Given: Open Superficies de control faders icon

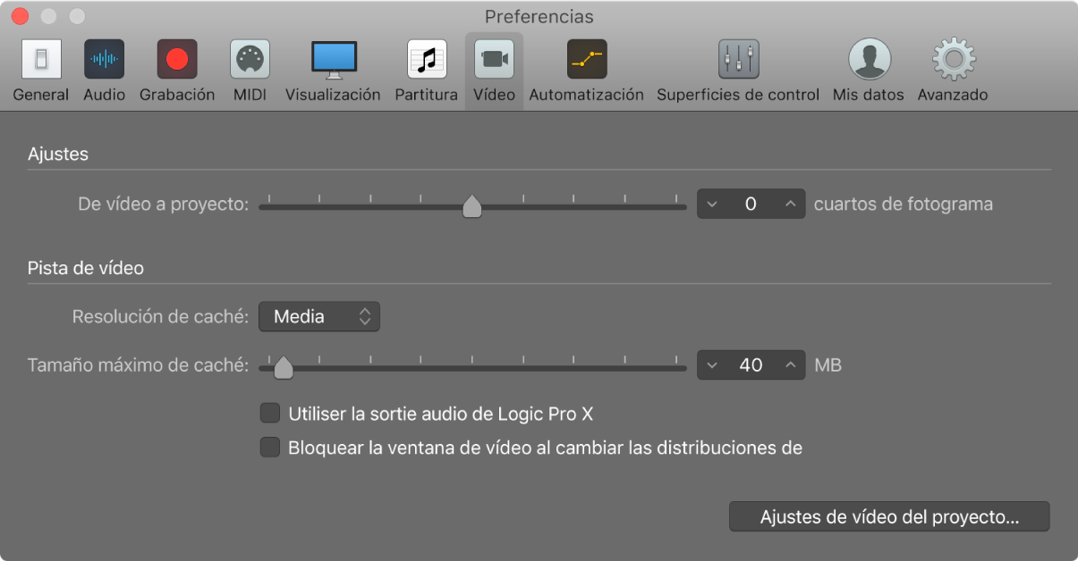Looking at the screenshot, I should [x=738, y=60].
